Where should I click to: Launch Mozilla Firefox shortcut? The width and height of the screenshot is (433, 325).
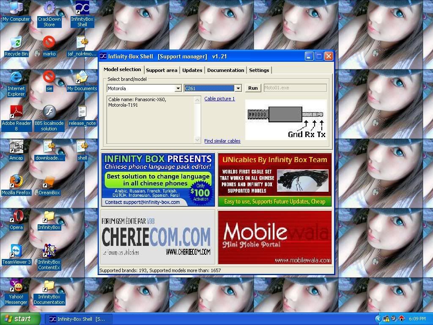click(x=16, y=185)
